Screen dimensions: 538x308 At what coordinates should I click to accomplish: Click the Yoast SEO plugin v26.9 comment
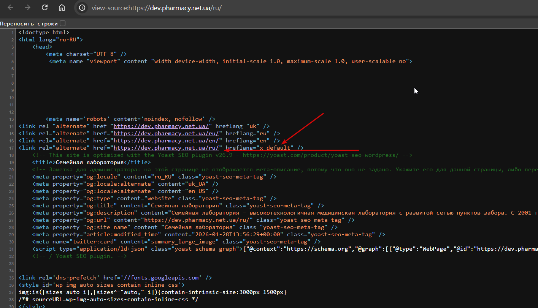tap(222, 155)
